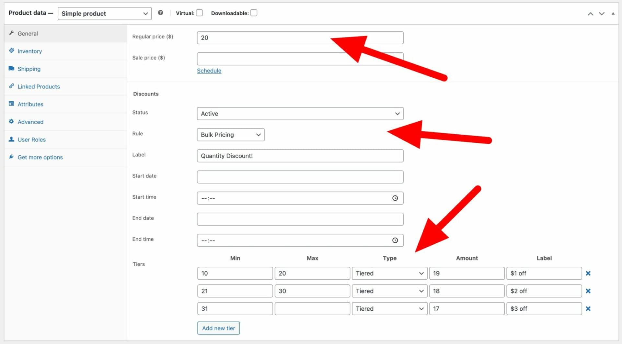Open Type dropdown in $2 off row

[389, 291]
